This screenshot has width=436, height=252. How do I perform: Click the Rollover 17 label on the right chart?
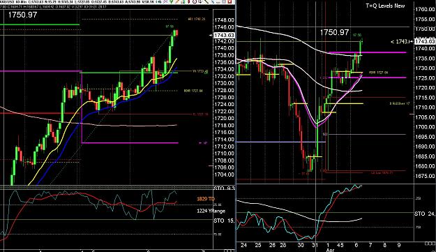(x=400, y=103)
